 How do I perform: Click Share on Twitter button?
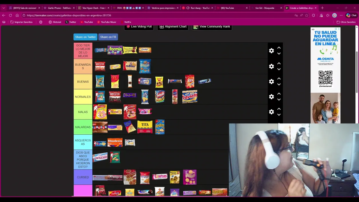[x=85, y=37]
